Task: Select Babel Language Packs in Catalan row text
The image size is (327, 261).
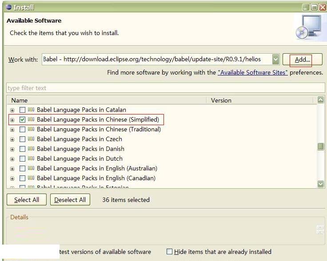Action: tap(81, 110)
